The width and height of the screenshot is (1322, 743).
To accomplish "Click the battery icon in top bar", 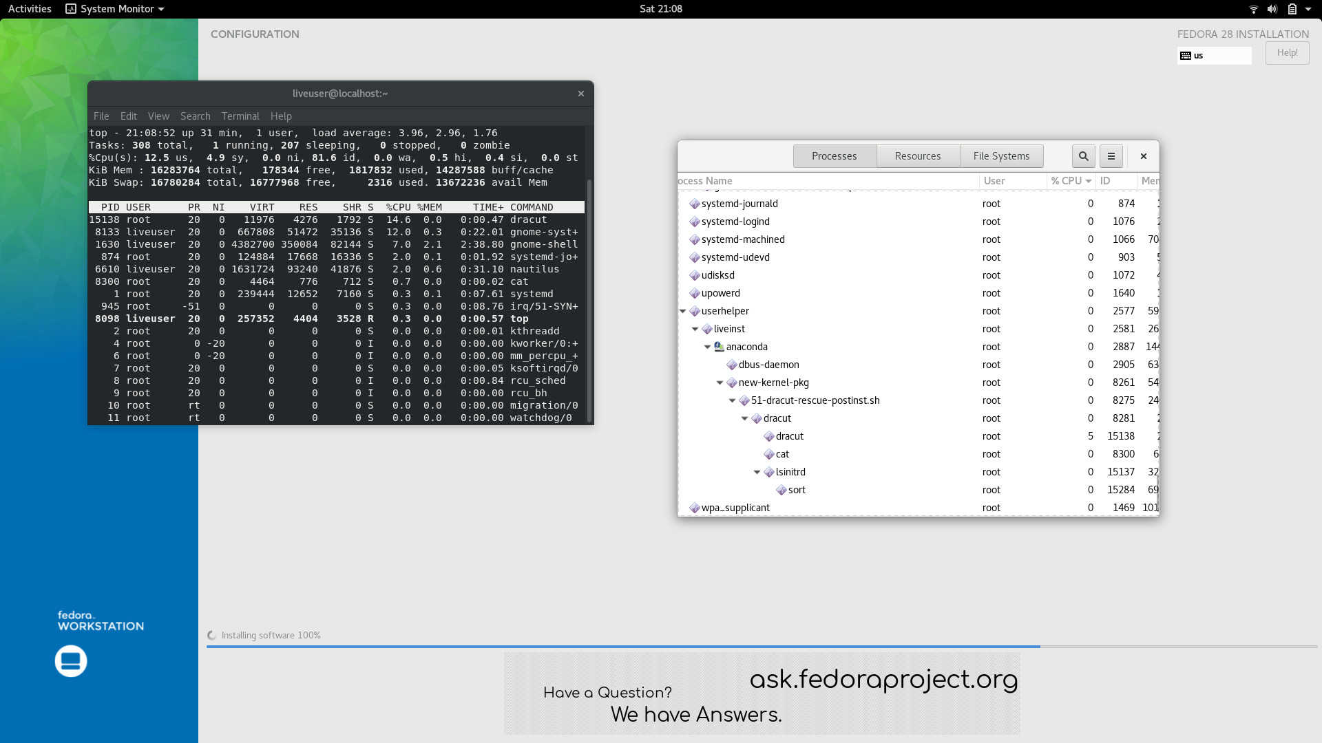I will point(1292,9).
